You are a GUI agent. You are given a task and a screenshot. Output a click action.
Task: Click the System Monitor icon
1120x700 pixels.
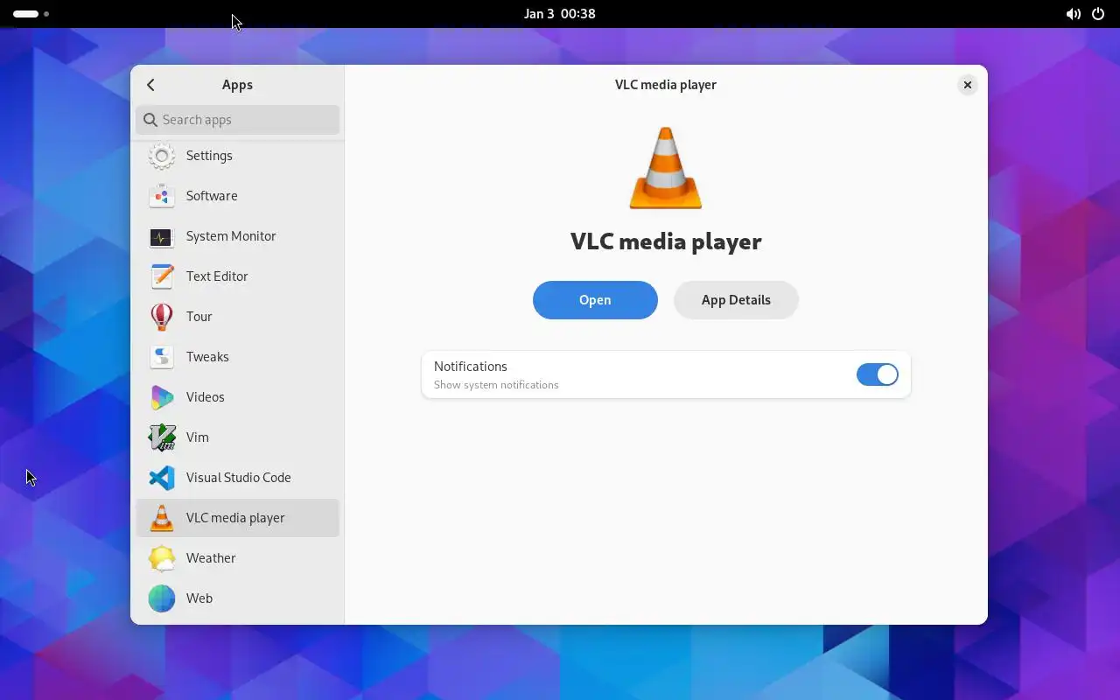pyautogui.click(x=162, y=236)
